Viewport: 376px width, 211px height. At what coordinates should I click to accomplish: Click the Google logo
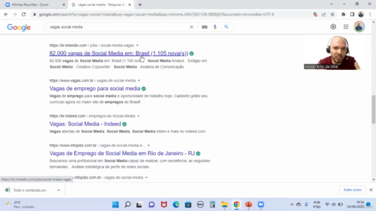(19, 28)
